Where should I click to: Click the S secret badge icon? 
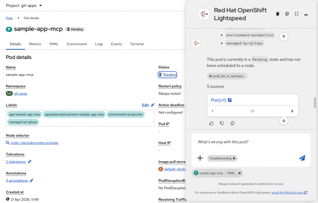click(161, 169)
